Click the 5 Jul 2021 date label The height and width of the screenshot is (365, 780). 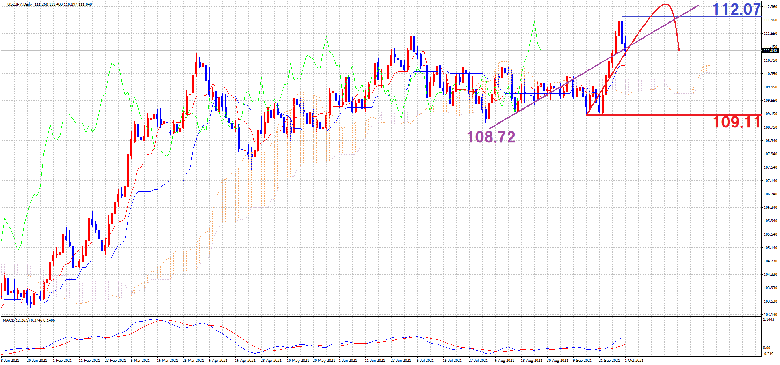(425, 360)
